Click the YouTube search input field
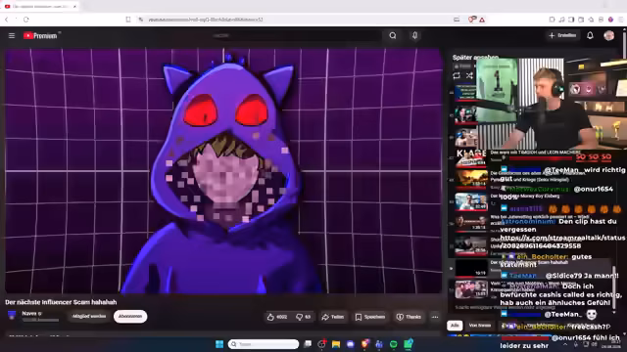 point(296,35)
